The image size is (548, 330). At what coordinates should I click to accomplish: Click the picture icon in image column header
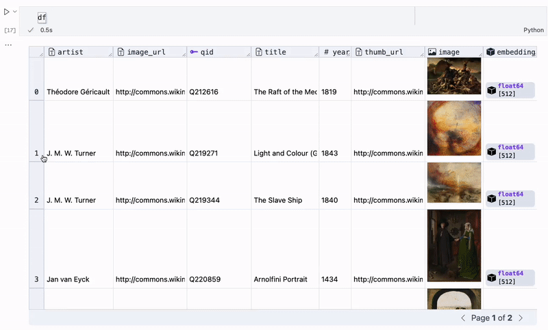click(x=432, y=52)
